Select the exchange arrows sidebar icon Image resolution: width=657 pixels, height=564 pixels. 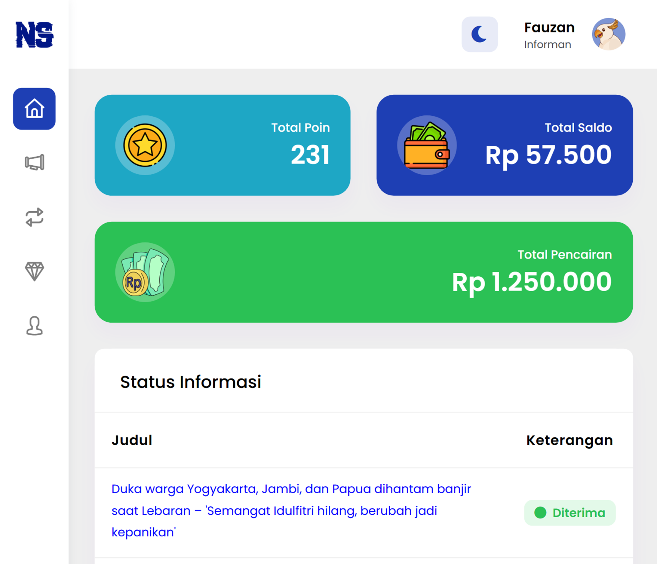(x=35, y=217)
